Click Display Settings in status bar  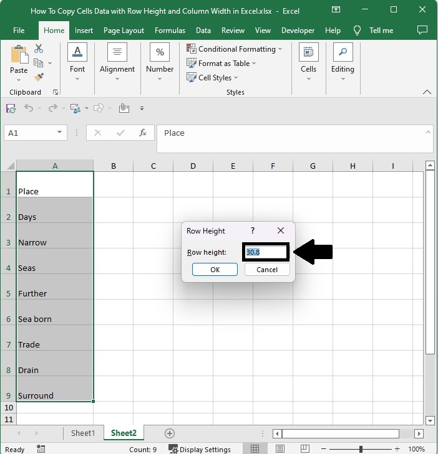coord(200,449)
